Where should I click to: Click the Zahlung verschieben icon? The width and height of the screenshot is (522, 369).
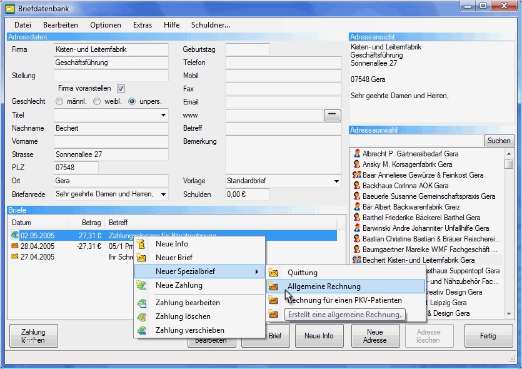(141, 330)
